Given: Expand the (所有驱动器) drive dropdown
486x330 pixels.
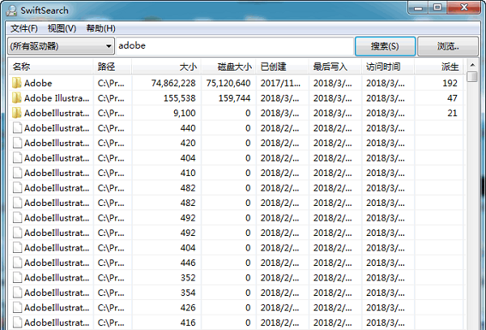Looking at the screenshot, I should (61, 46).
